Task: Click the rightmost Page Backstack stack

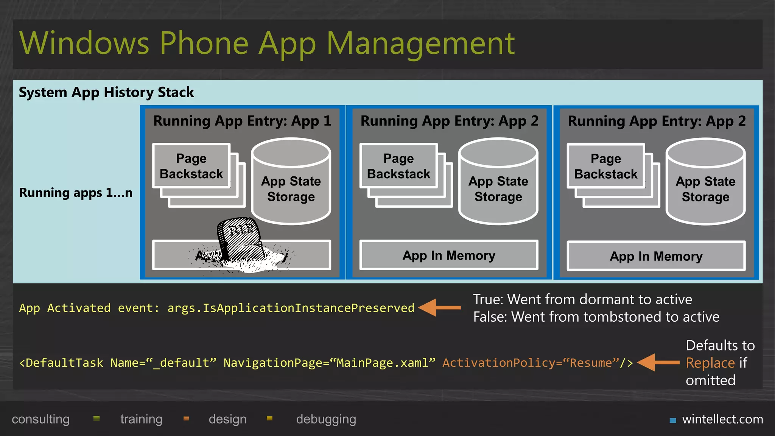Action: tap(606, 166)
